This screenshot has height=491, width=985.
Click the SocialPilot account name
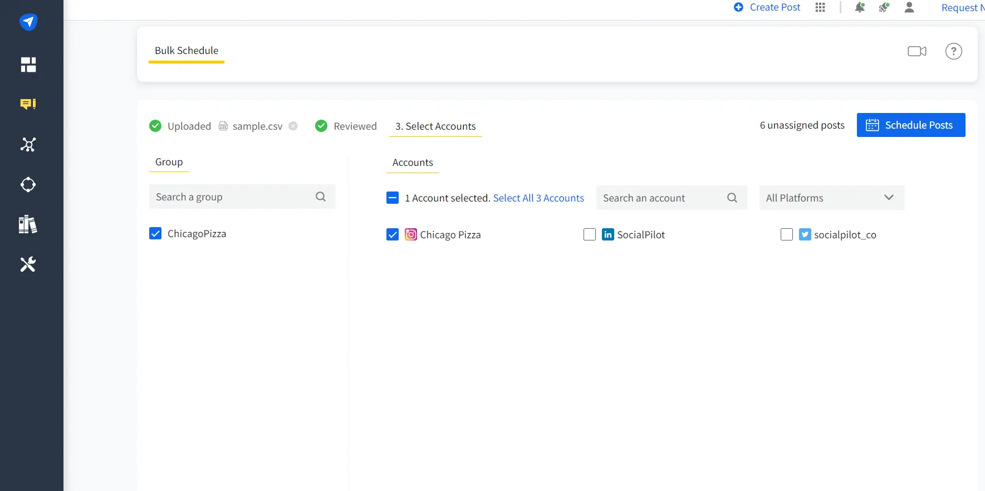641,235
